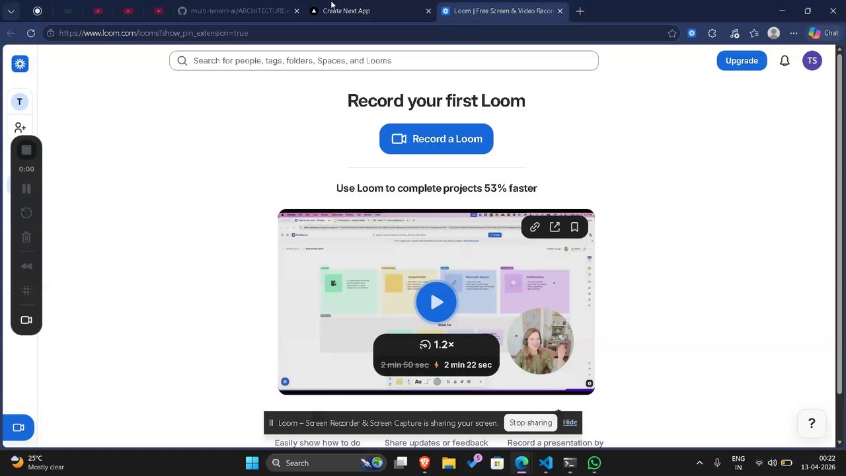Image resolution: width=846 pixels, height=476 pixels.
Task: Click the URL address bar
Action: (x=357, y=33)
